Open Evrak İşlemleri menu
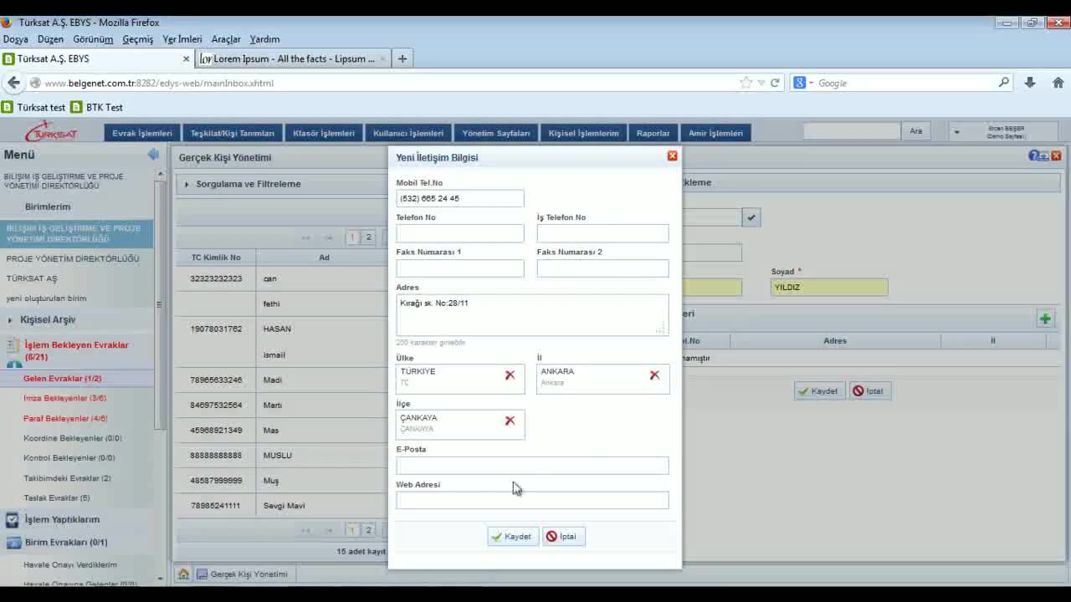Screen dimensions: 1071x602 (142, 133)
